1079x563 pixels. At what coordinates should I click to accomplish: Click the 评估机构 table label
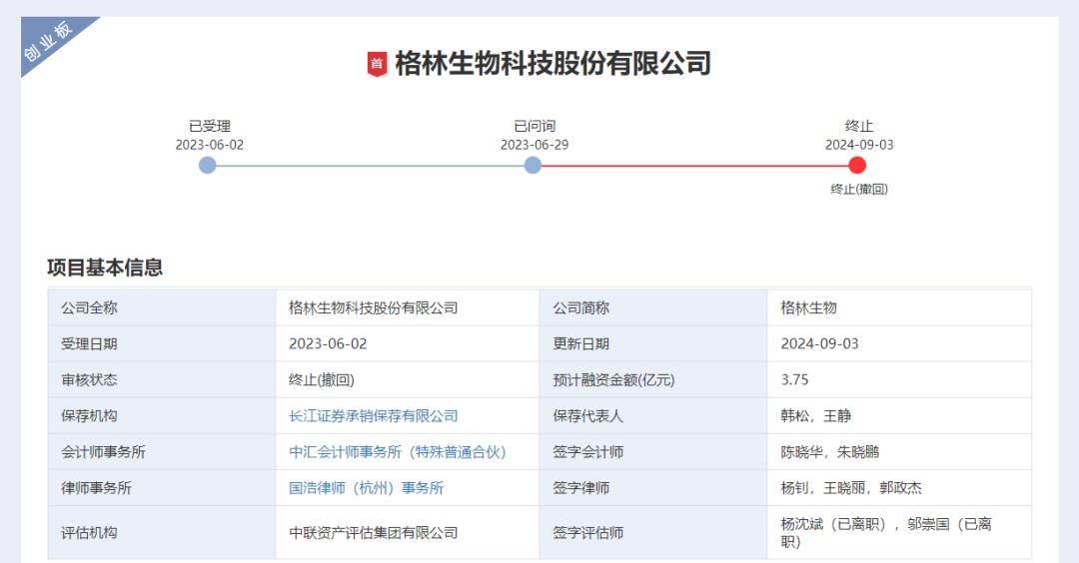pos(90,533)
